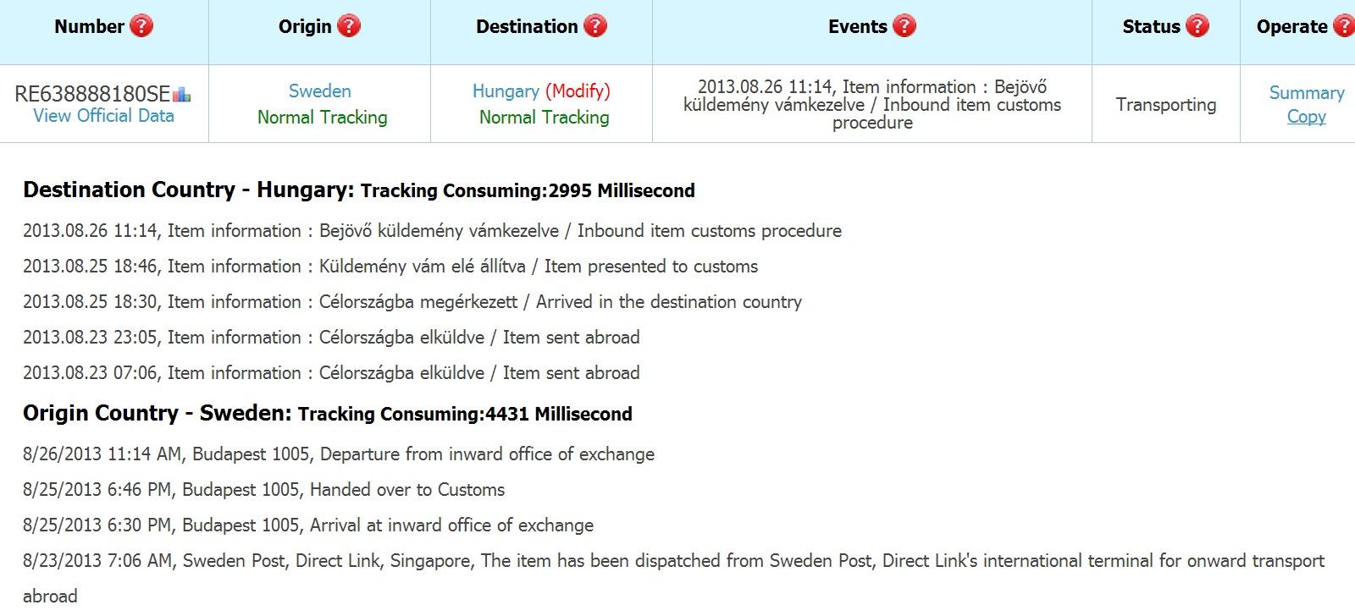The image size is (1355, 616).
Task: Click help icon beside Destination header
Action: 595,26
